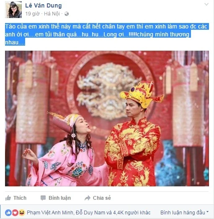Click the laughing Haha reaction icon
Image resolution: width=214 pixels, height=219 pixels.
[x=22, y=213]
